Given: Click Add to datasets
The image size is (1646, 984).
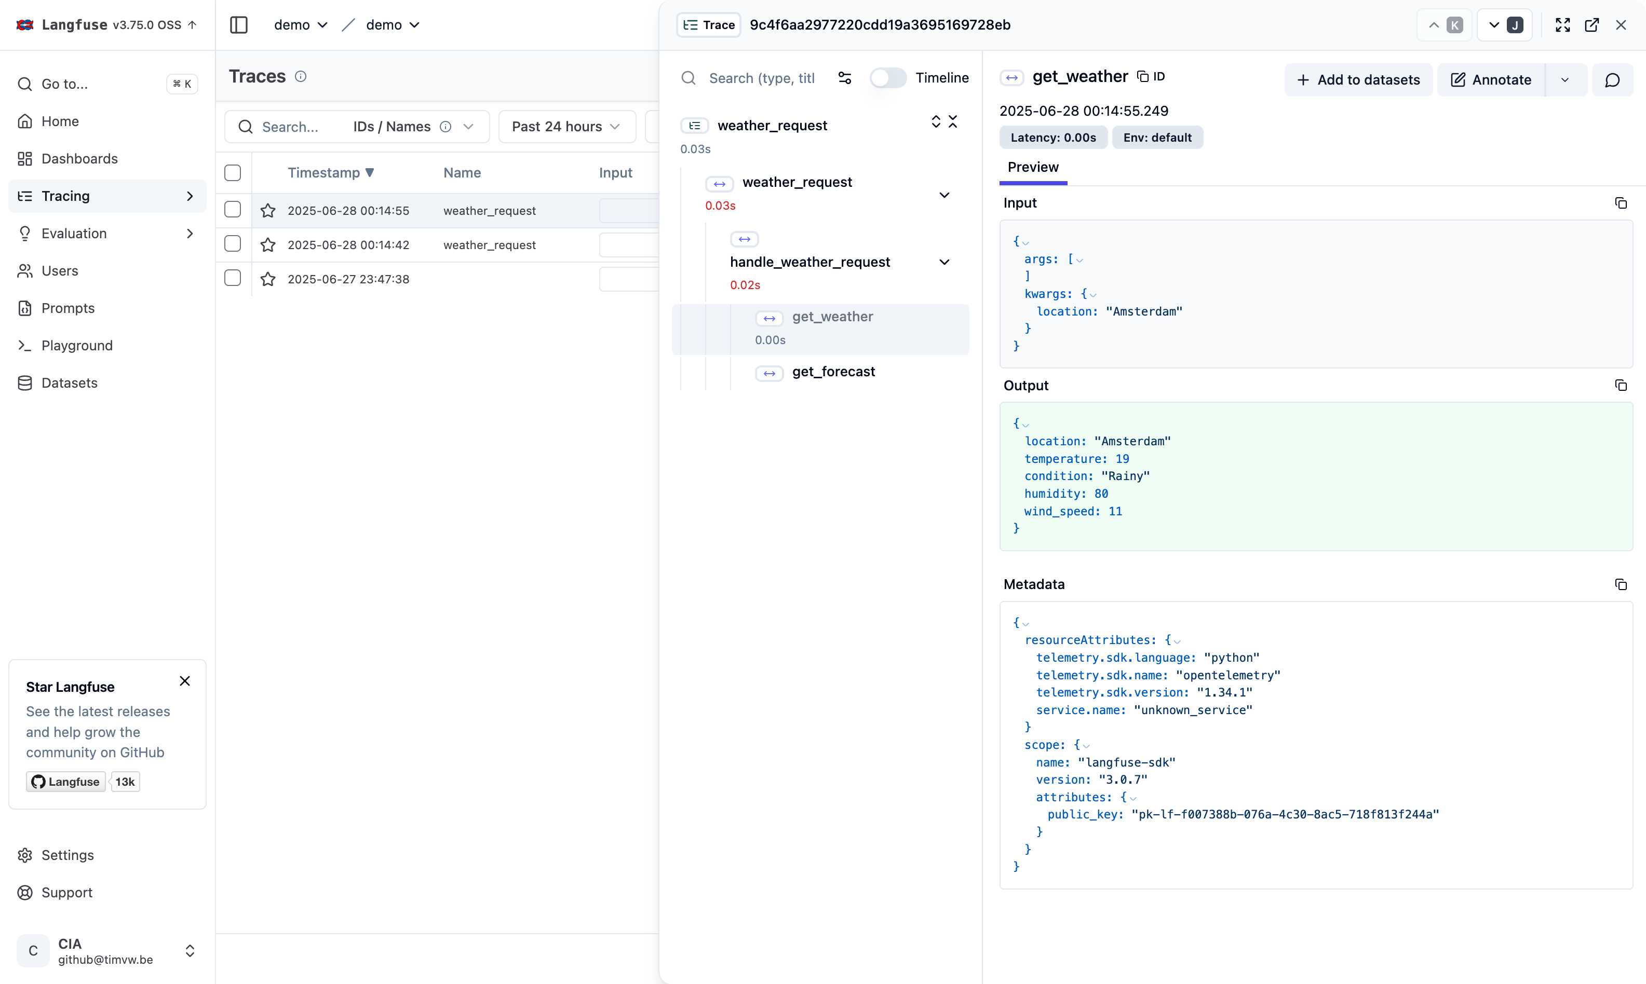Looking at the screenshot, I should coord(1358,80).
